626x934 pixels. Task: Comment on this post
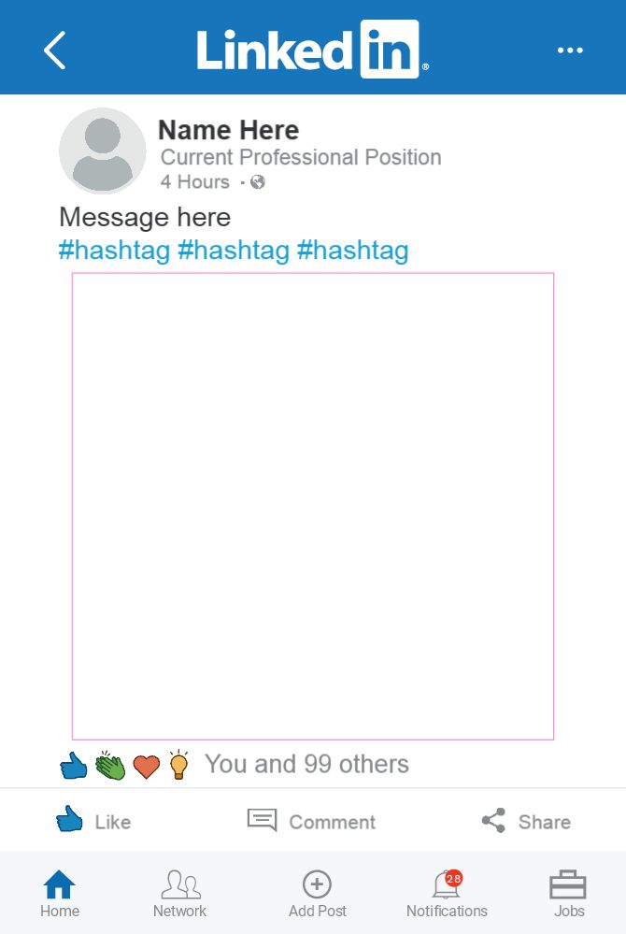[x=312, y=822]
